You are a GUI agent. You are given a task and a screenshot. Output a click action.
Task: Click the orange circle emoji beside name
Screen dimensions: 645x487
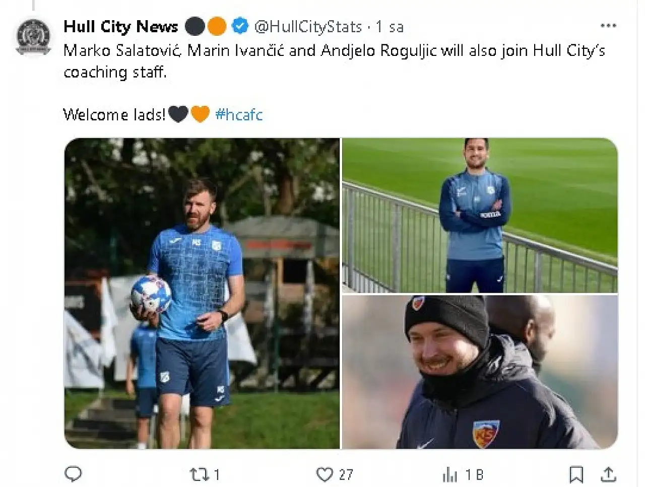(x=217, y=26)
